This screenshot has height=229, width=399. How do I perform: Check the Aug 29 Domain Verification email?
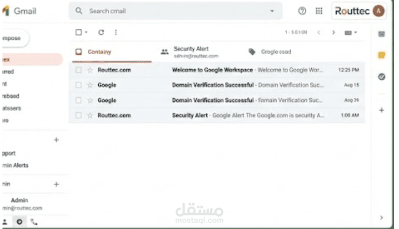coord(79,100)
